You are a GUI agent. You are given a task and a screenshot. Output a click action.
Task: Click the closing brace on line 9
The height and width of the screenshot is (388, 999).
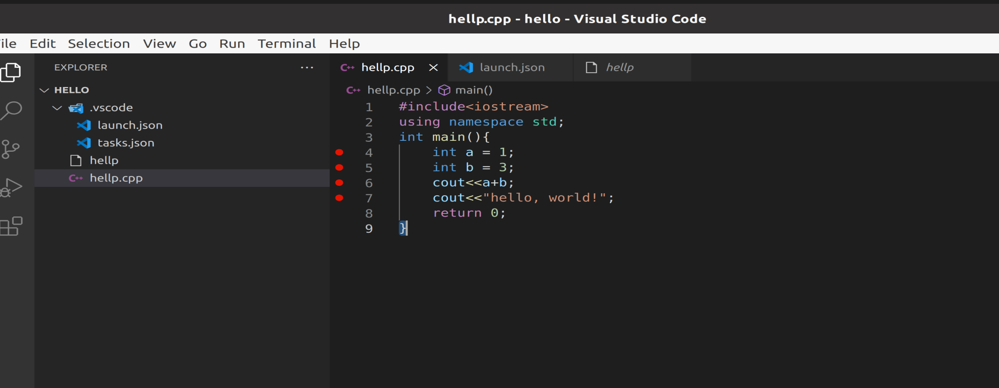[403, 228]
